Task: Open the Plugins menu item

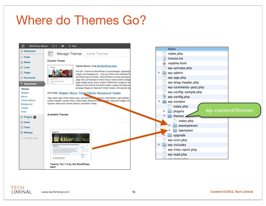Action: pos(28,117)
